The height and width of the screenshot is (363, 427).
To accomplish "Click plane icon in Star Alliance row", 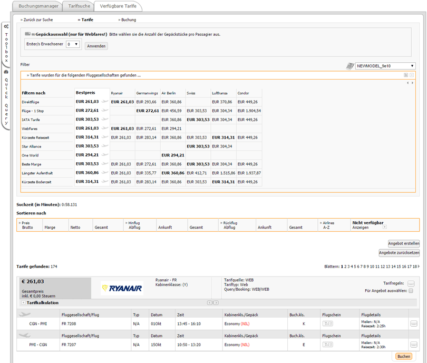I will 105,146.
